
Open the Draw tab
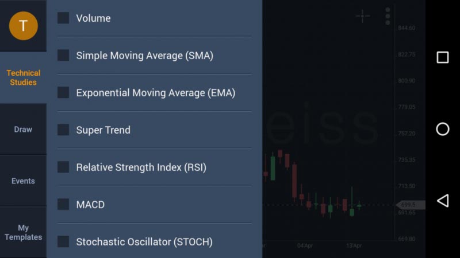coord(24,130)
